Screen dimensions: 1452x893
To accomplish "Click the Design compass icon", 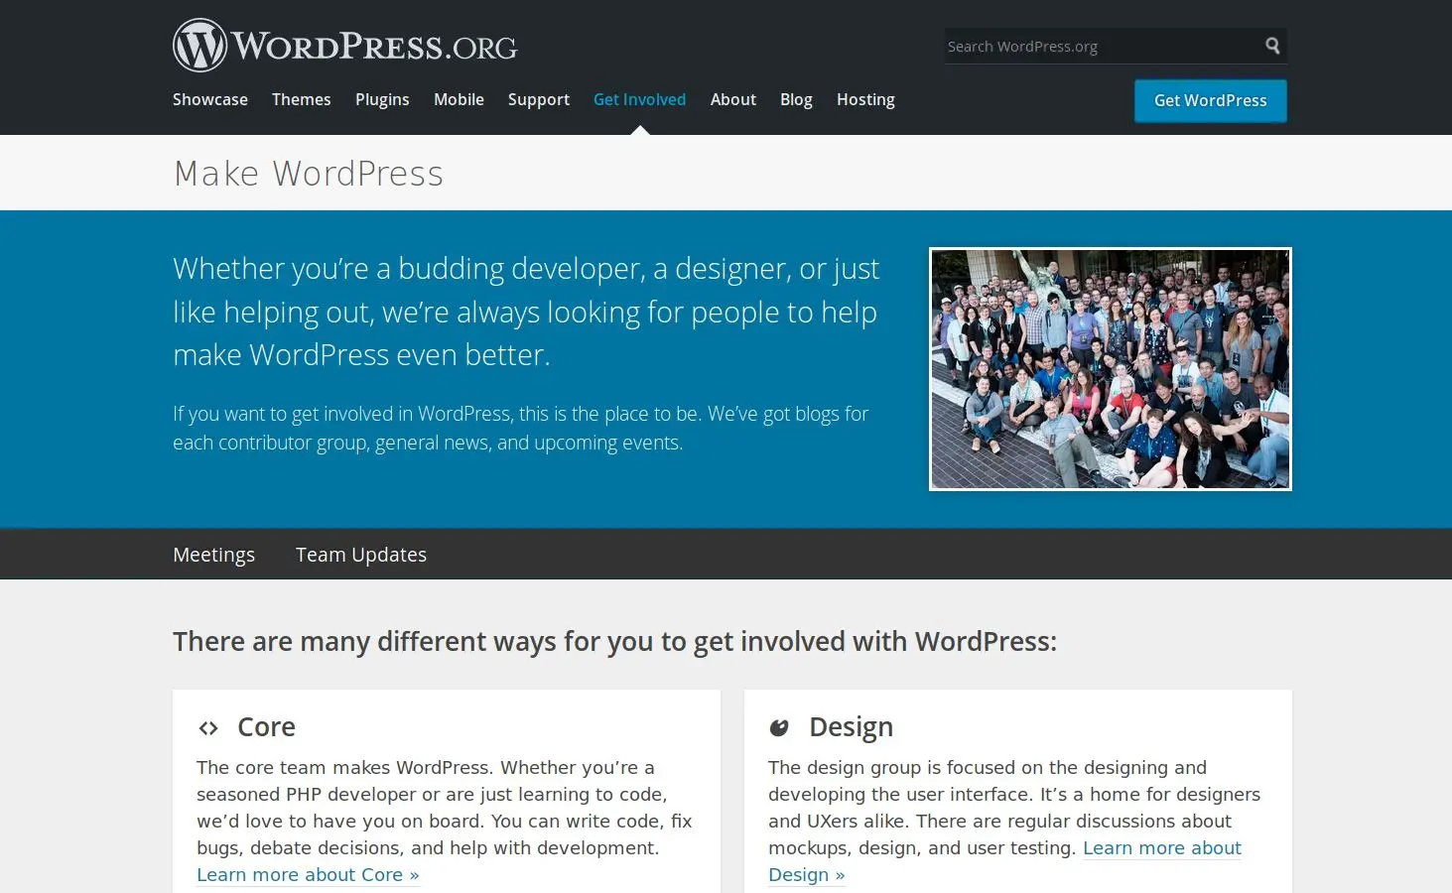I will coord(780,727).
